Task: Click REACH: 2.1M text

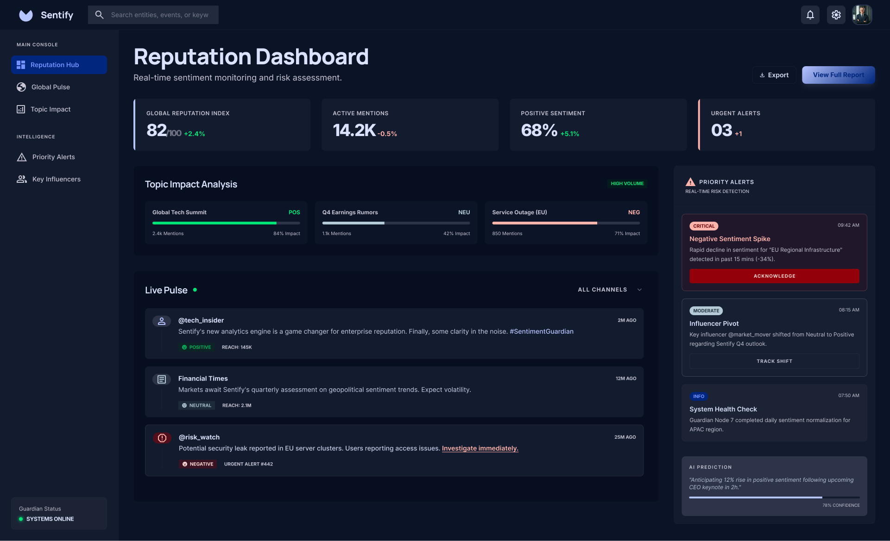Action: [237, 405]
